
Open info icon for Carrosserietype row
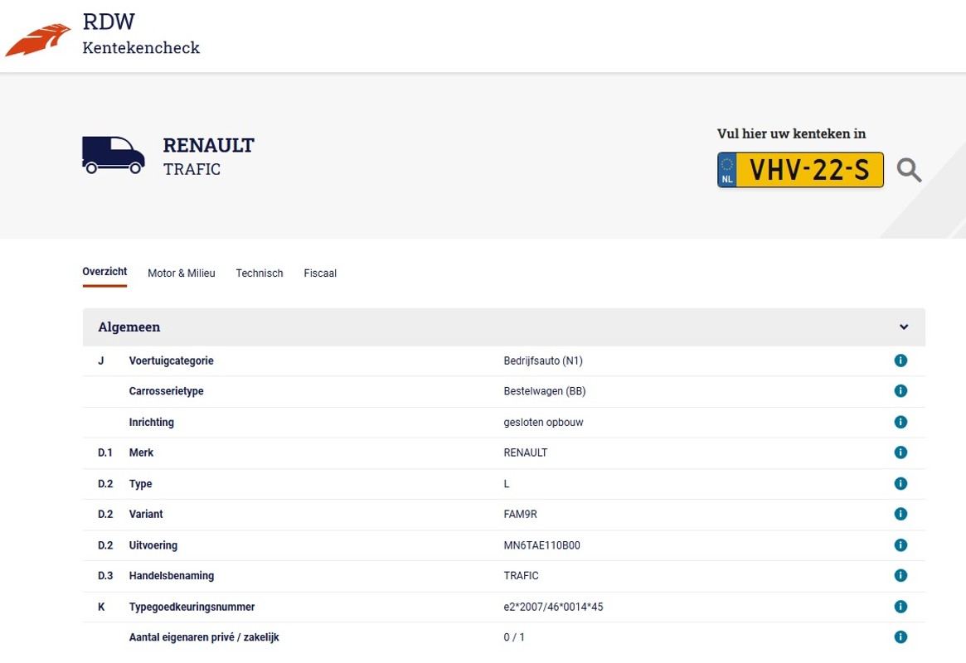(900, 391)
